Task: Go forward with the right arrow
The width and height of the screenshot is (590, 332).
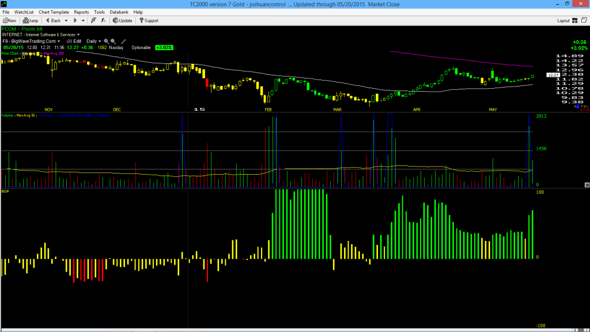Action: pyautogui.click(x=75, y=21)
